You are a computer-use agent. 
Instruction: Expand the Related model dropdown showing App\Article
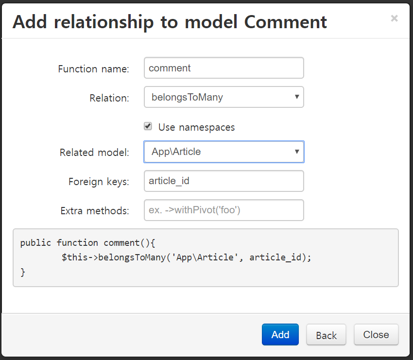click(219, 152)
